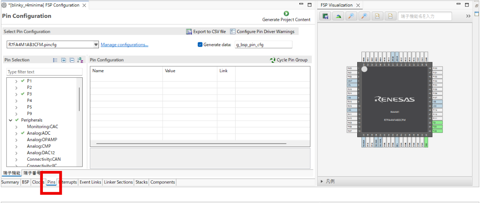Click the green Generate Project Content icon
The width and height of the screenshot is (481, 203).
click(x=286, y=14)
